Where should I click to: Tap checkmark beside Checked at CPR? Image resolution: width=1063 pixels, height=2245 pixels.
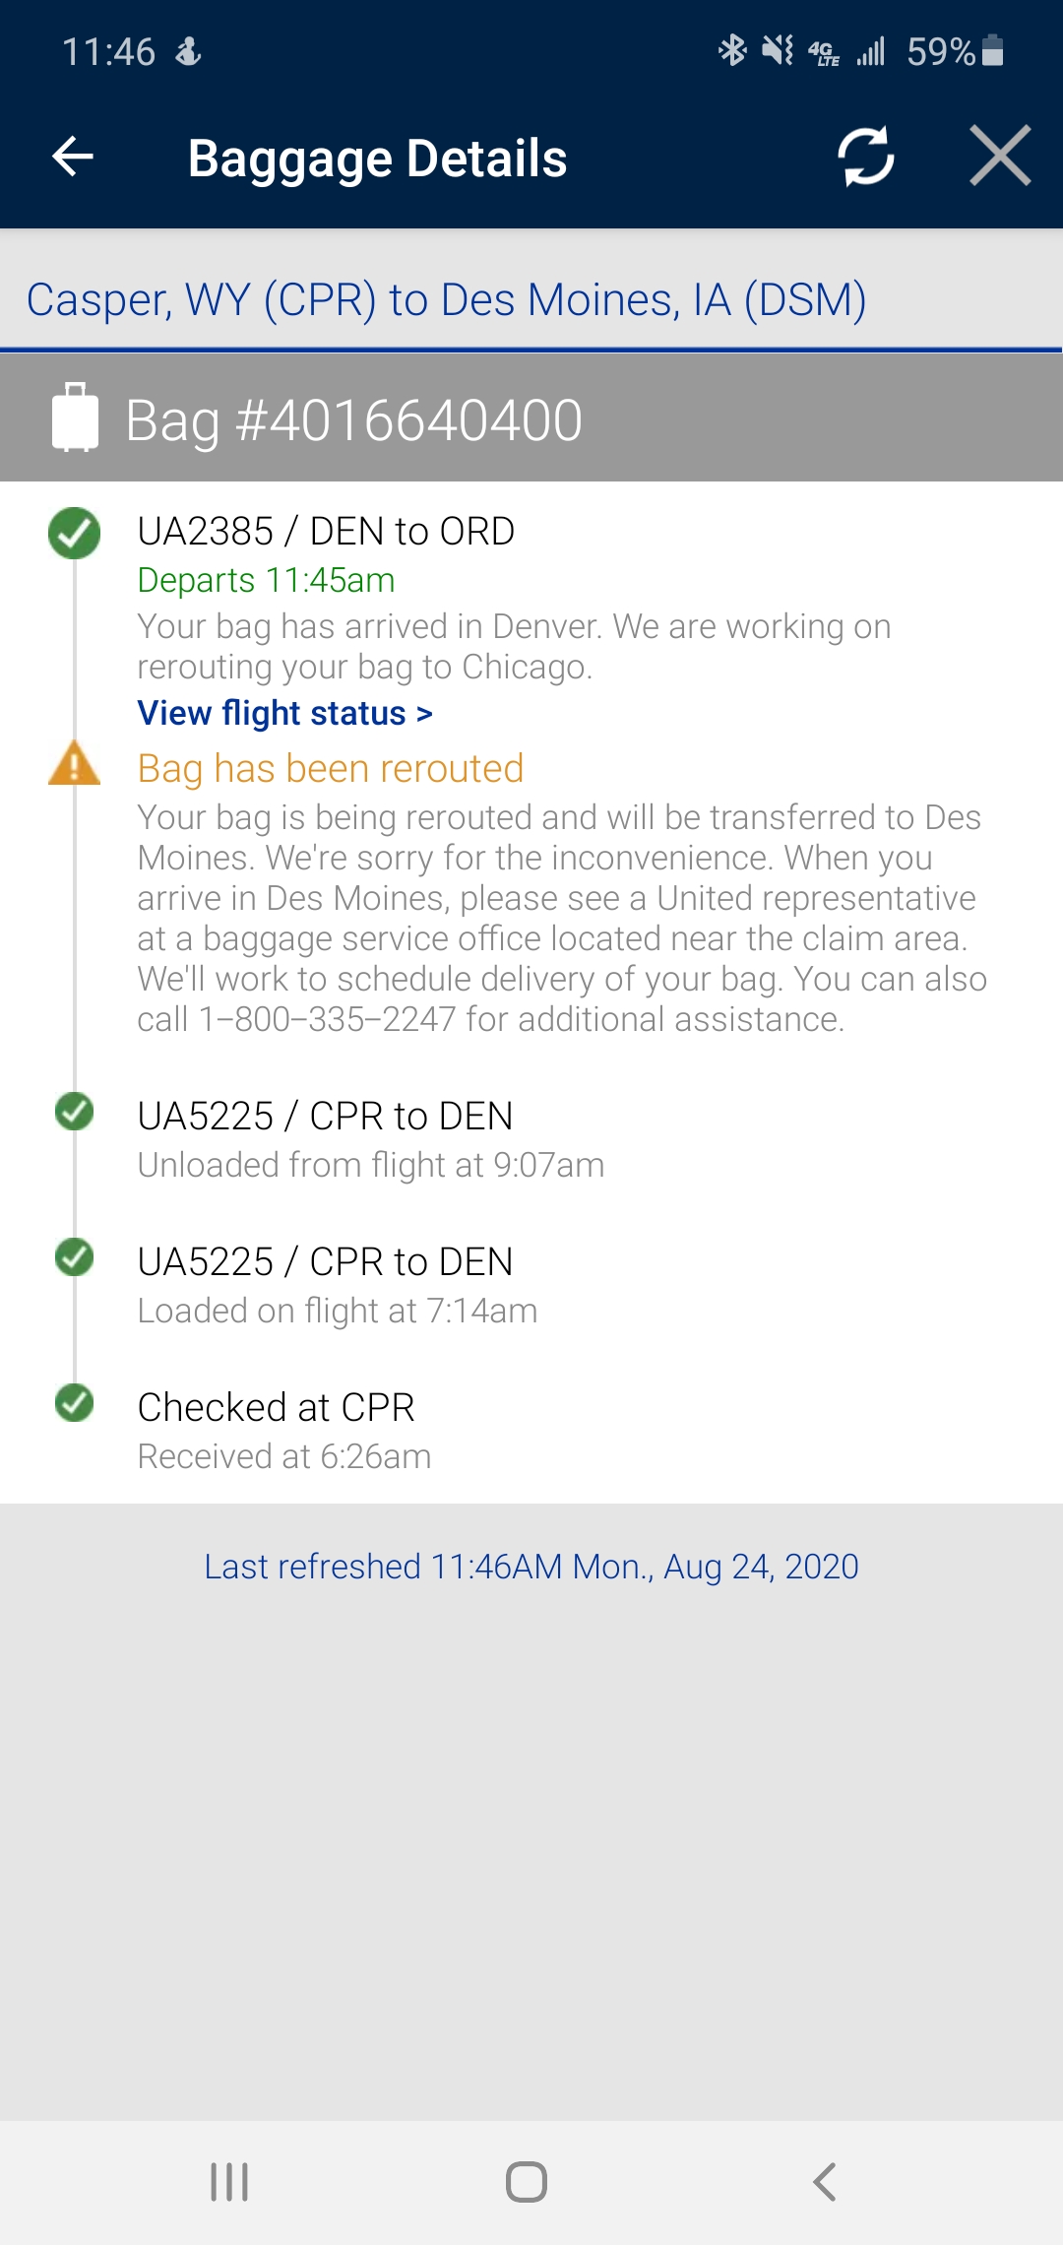74,1403
